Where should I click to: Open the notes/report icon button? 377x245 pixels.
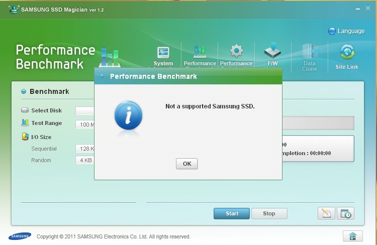326,213
